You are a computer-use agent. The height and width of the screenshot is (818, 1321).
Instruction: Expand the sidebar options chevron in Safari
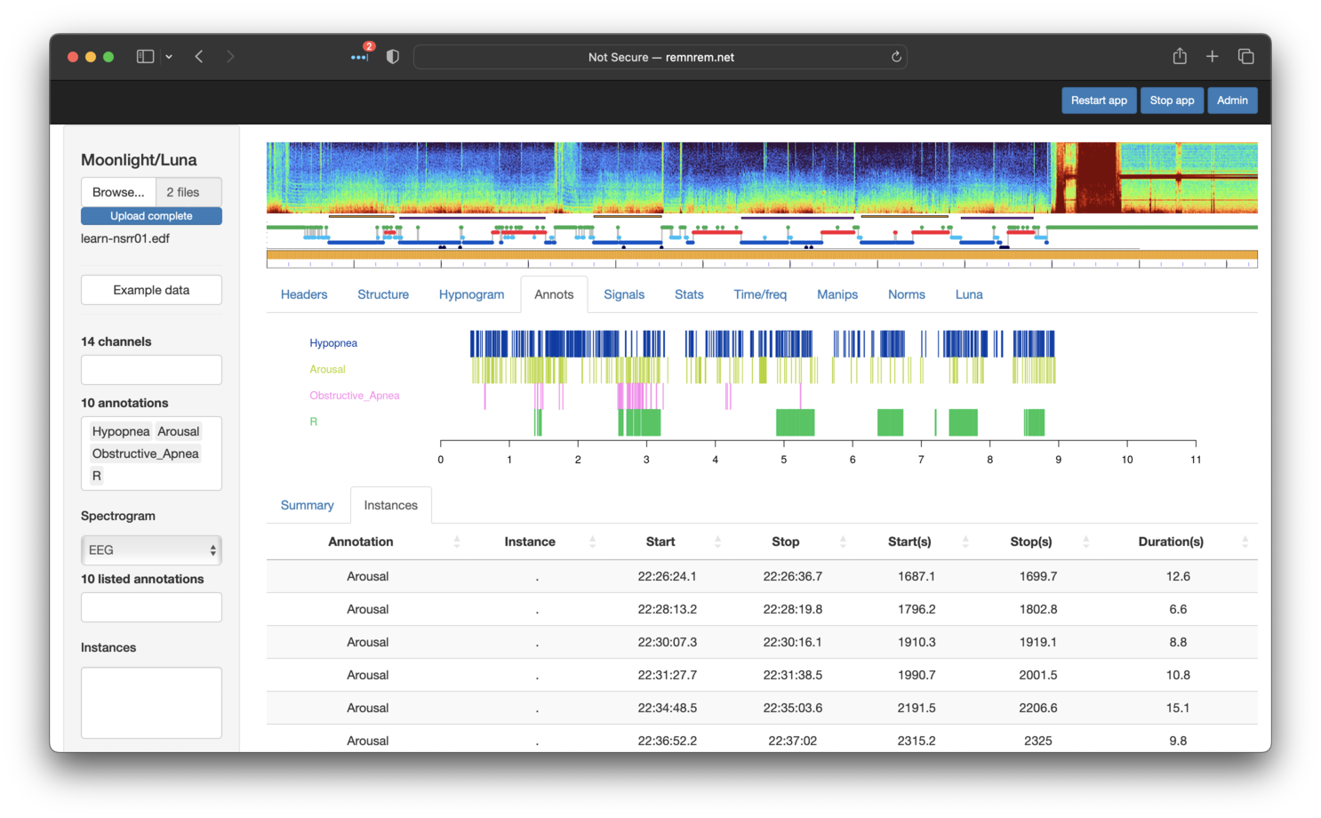coord(169,57)
